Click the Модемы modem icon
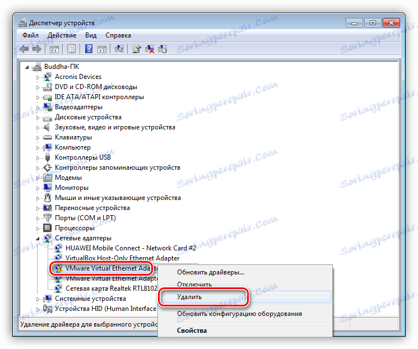The width and height of the screenshot is (418, 349). click(x=48, y=178)
